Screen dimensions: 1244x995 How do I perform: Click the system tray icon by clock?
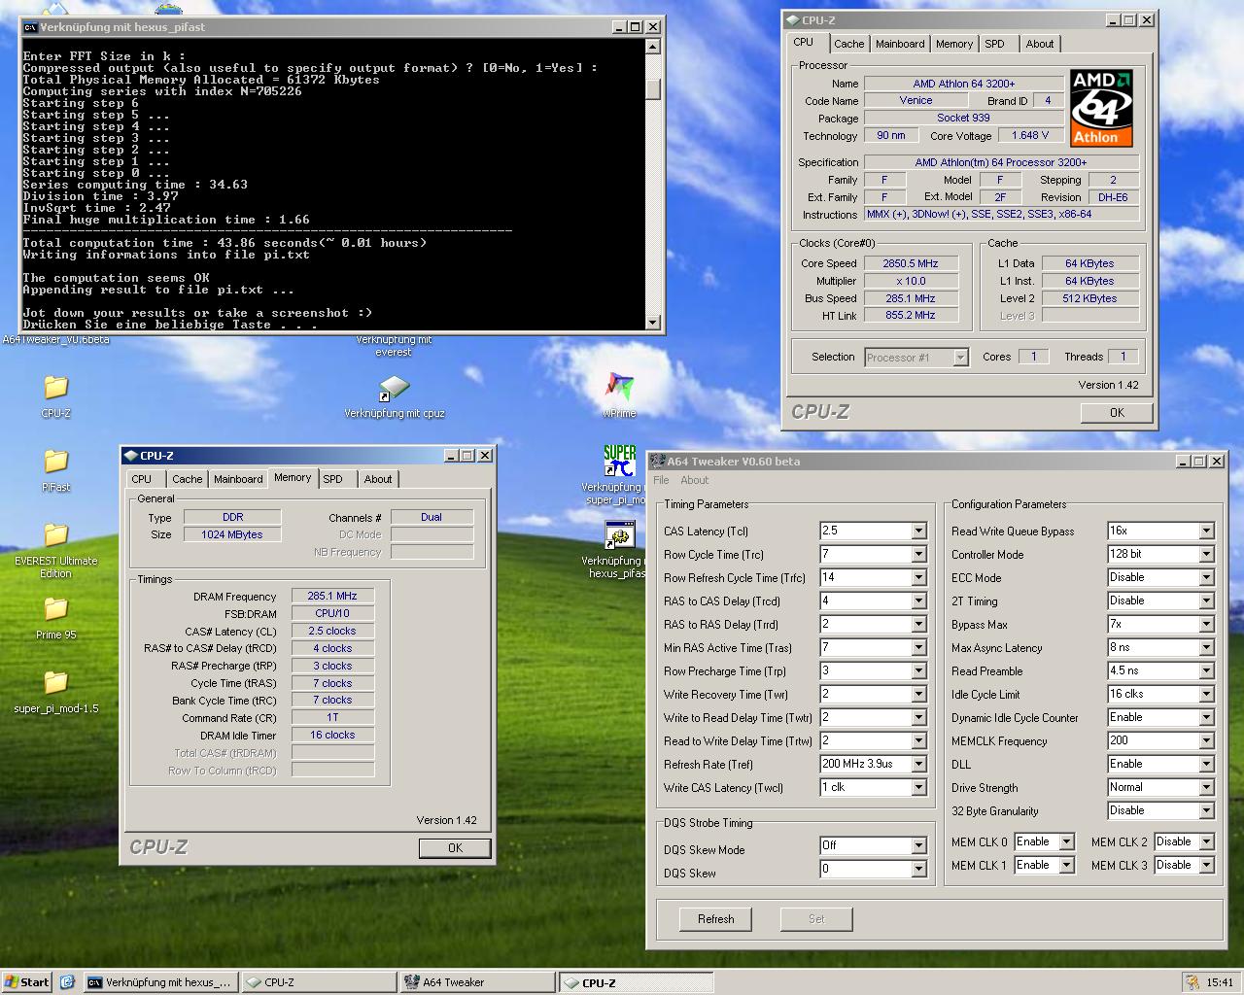point(1192,982)
